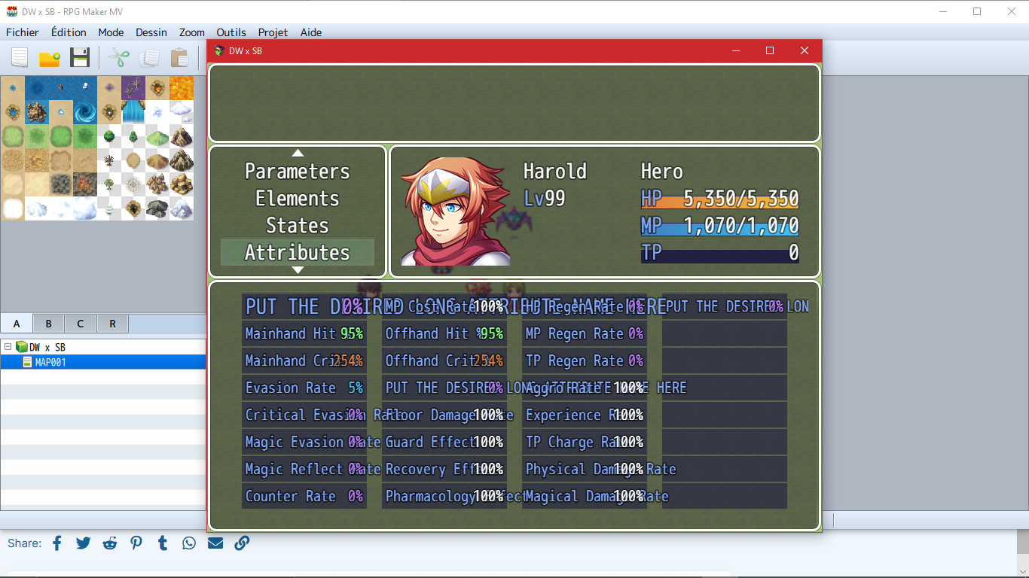
Task: Open the Mode menu
Action: pyautogui.click(x=111, y=32)
